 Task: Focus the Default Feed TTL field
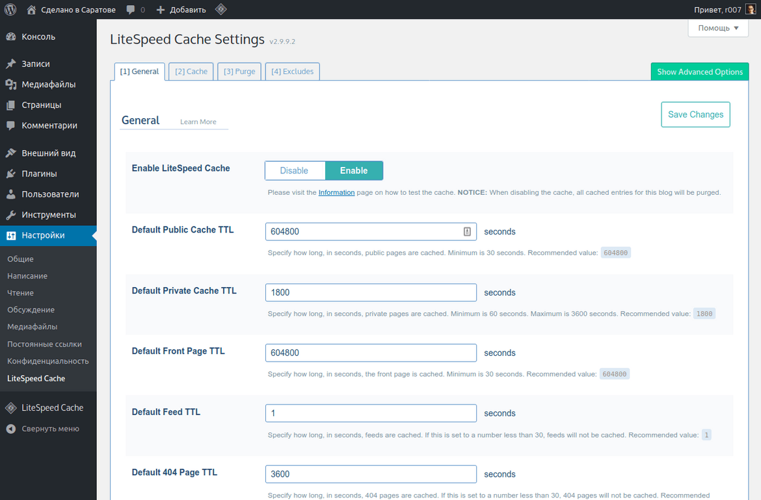(x=371, y=413)
